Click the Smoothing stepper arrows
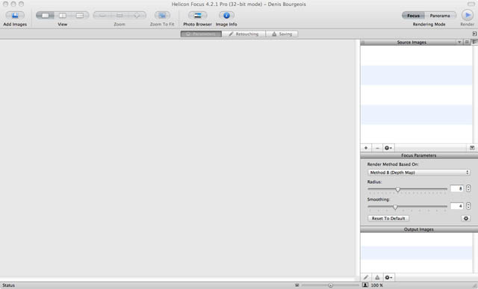478x289 pixels. point(468,206)
